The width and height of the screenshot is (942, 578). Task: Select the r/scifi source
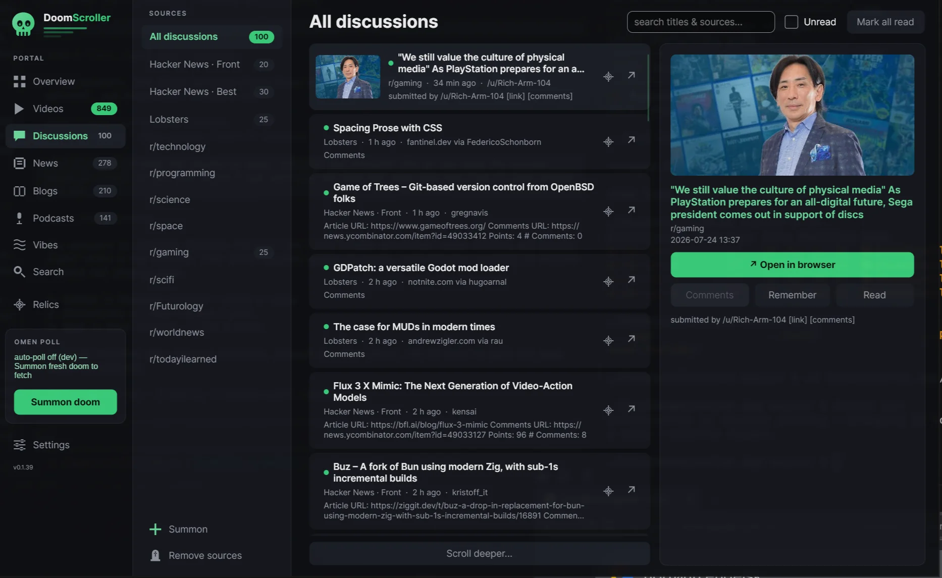click(x=212, y=280)
